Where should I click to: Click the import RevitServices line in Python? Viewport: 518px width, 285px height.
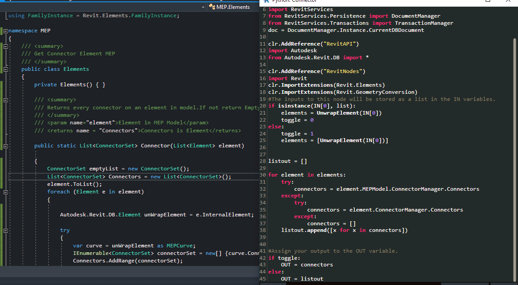pos(301,9)
